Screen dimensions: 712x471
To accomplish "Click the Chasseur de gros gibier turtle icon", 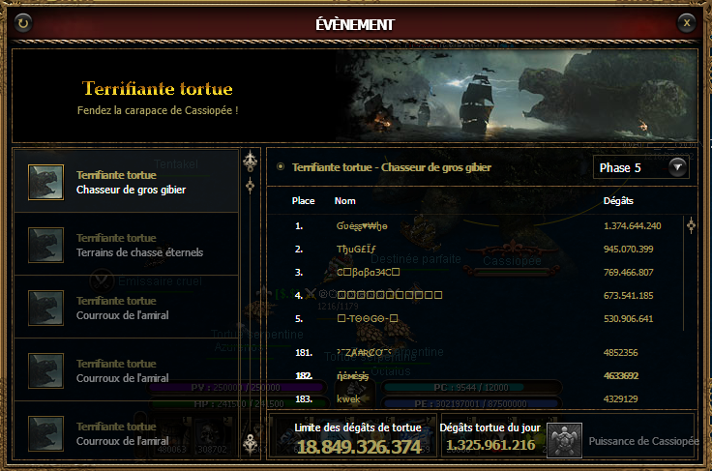I will click(x=45, y=182).
